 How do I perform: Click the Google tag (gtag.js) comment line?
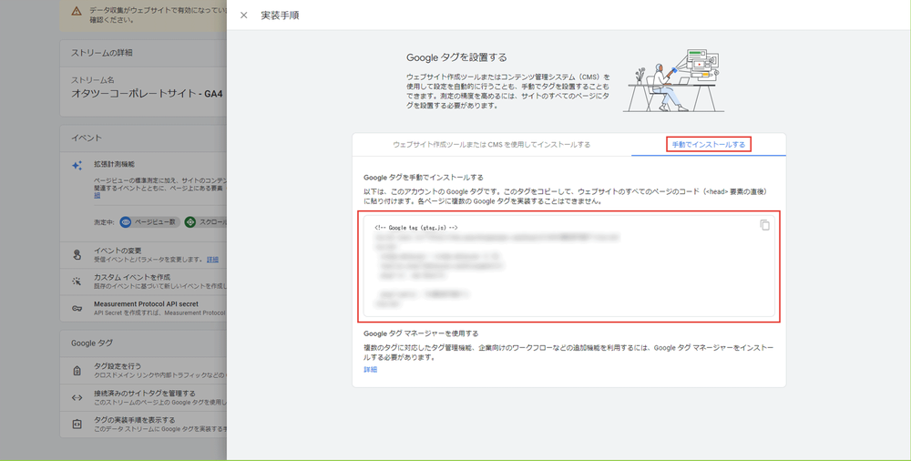(416, 228)
